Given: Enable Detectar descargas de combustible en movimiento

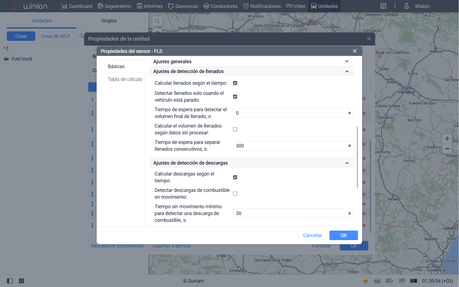Looking at the screenshot, I should [x=235, y=194].
